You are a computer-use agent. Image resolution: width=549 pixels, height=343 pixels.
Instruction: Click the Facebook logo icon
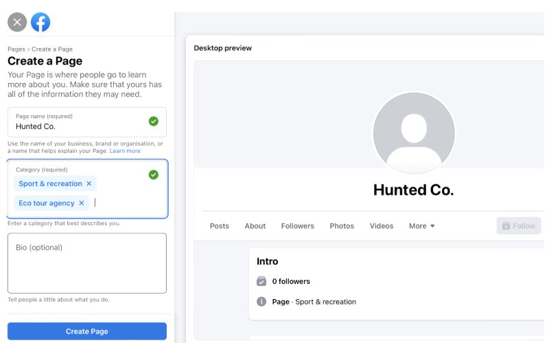40,22
